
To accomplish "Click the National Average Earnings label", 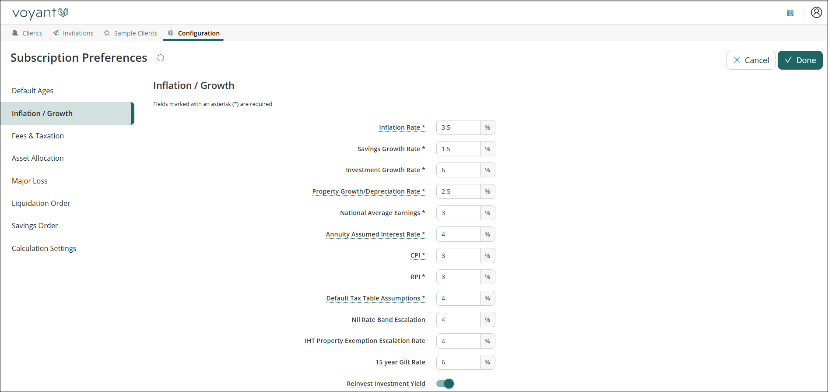I will 382,213.
